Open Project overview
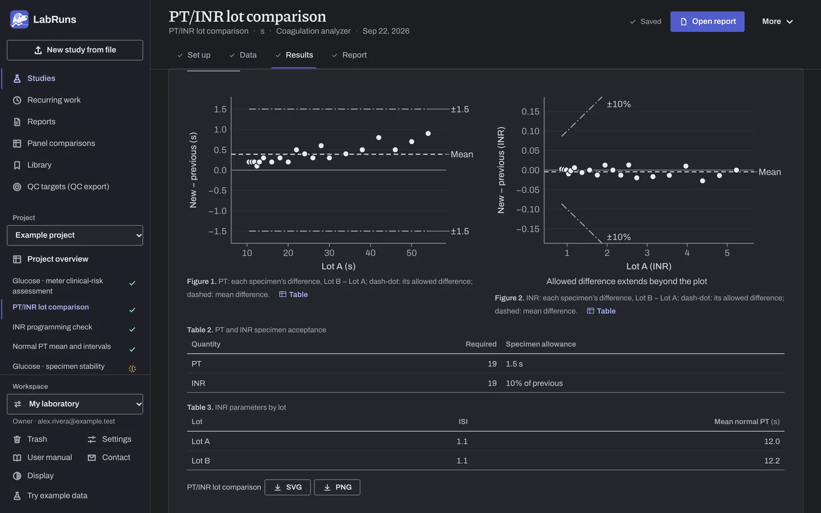 [x=75, y=259]
